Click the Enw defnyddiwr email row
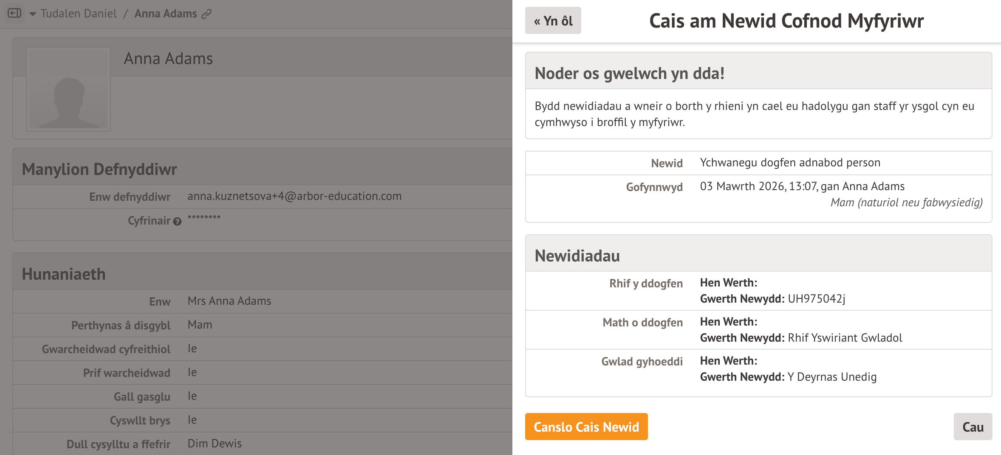 click(262, 197)
